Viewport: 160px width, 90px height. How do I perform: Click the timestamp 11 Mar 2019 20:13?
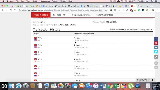(81, 76)
